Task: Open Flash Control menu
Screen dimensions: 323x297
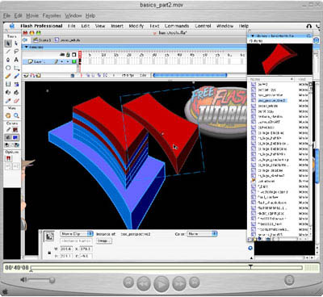Action: point(203,26)
